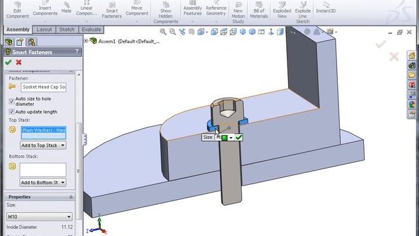This screenshot has width=419, height=236.
Task: Start a New Motion Study
Action: (238, 13)
